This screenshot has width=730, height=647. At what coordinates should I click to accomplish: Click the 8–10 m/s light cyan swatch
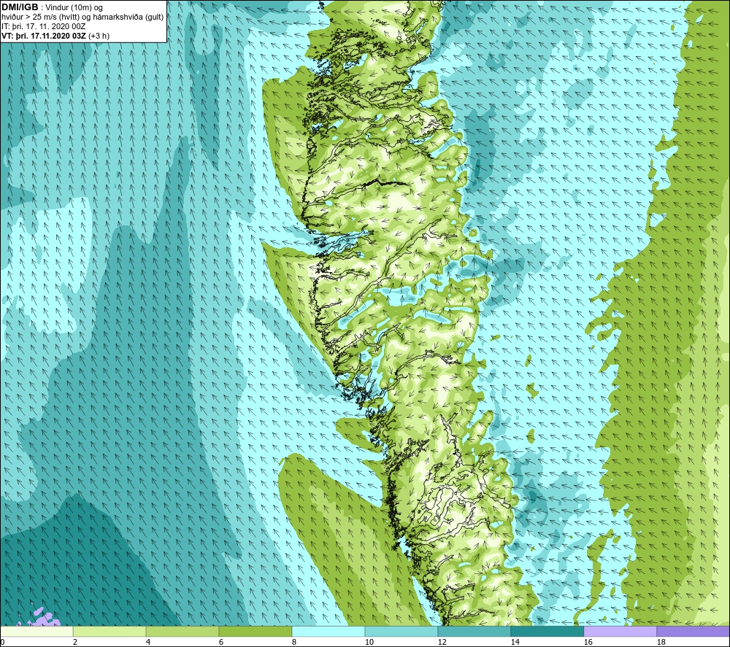point(328,631)
